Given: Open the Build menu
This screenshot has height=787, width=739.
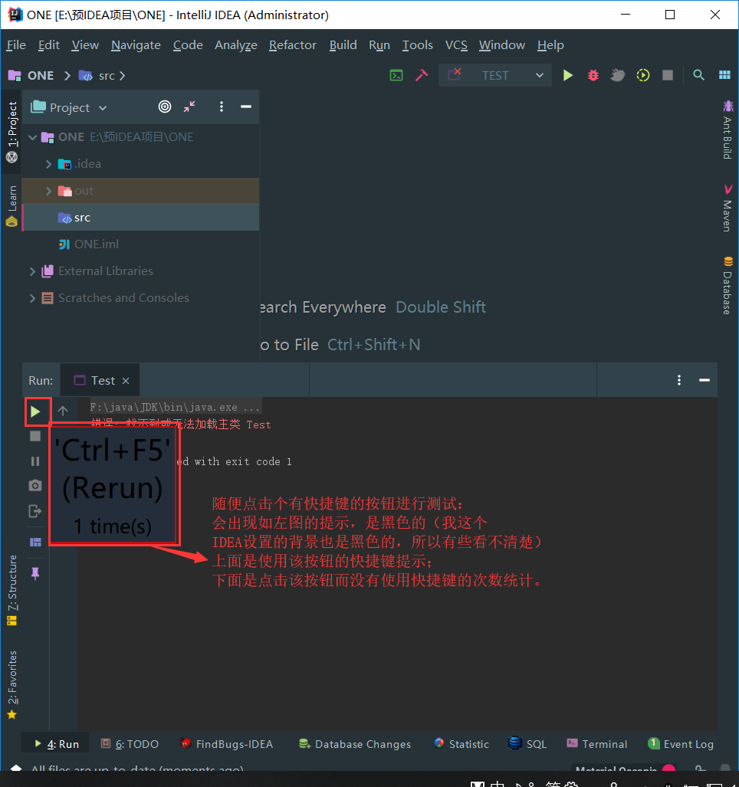Looking at the screenshot, I should tap(343, 45).
